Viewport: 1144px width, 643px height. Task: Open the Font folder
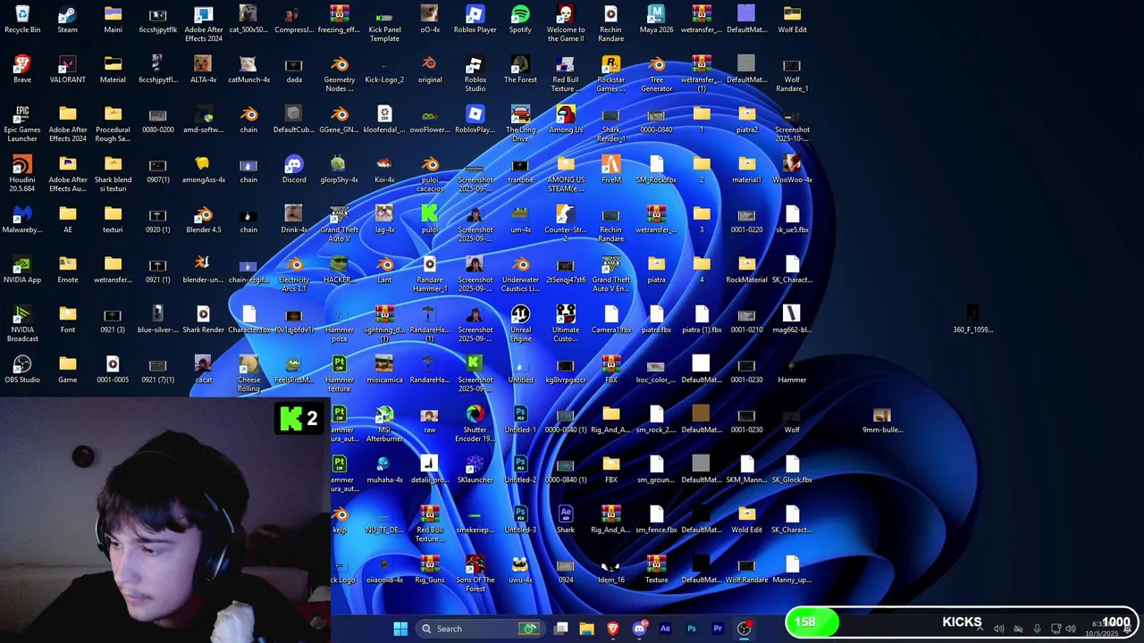[x=68, y=320]
